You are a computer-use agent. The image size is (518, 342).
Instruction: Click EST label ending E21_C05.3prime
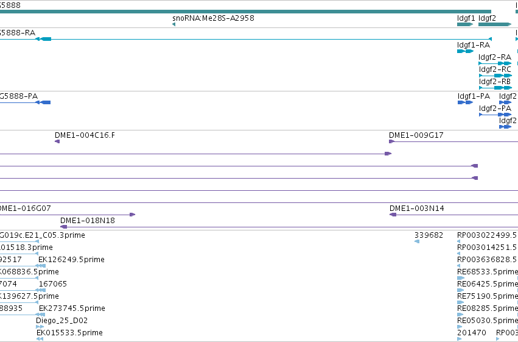click(x=43, y=235)
